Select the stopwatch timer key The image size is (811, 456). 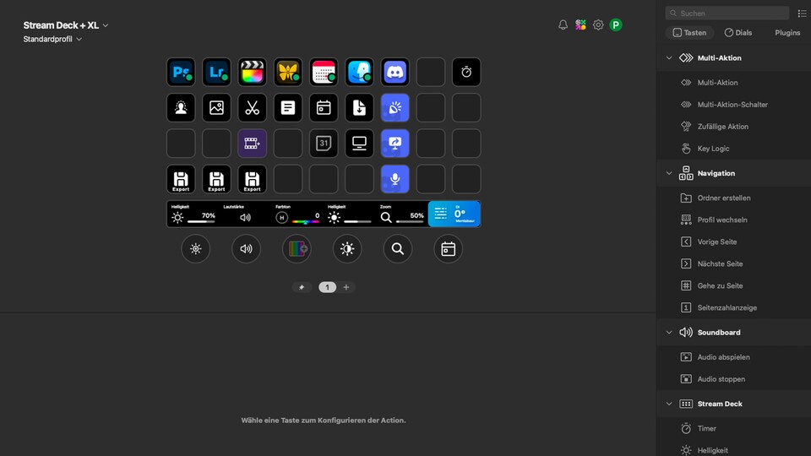pos(466,72)
